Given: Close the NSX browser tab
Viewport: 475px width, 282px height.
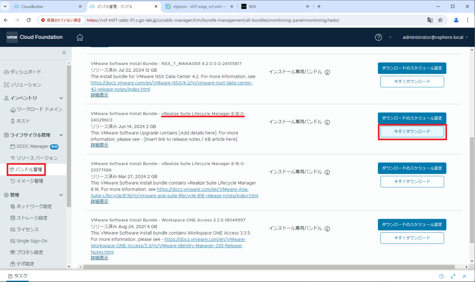Looking at the screenshot, I should 308,6.
